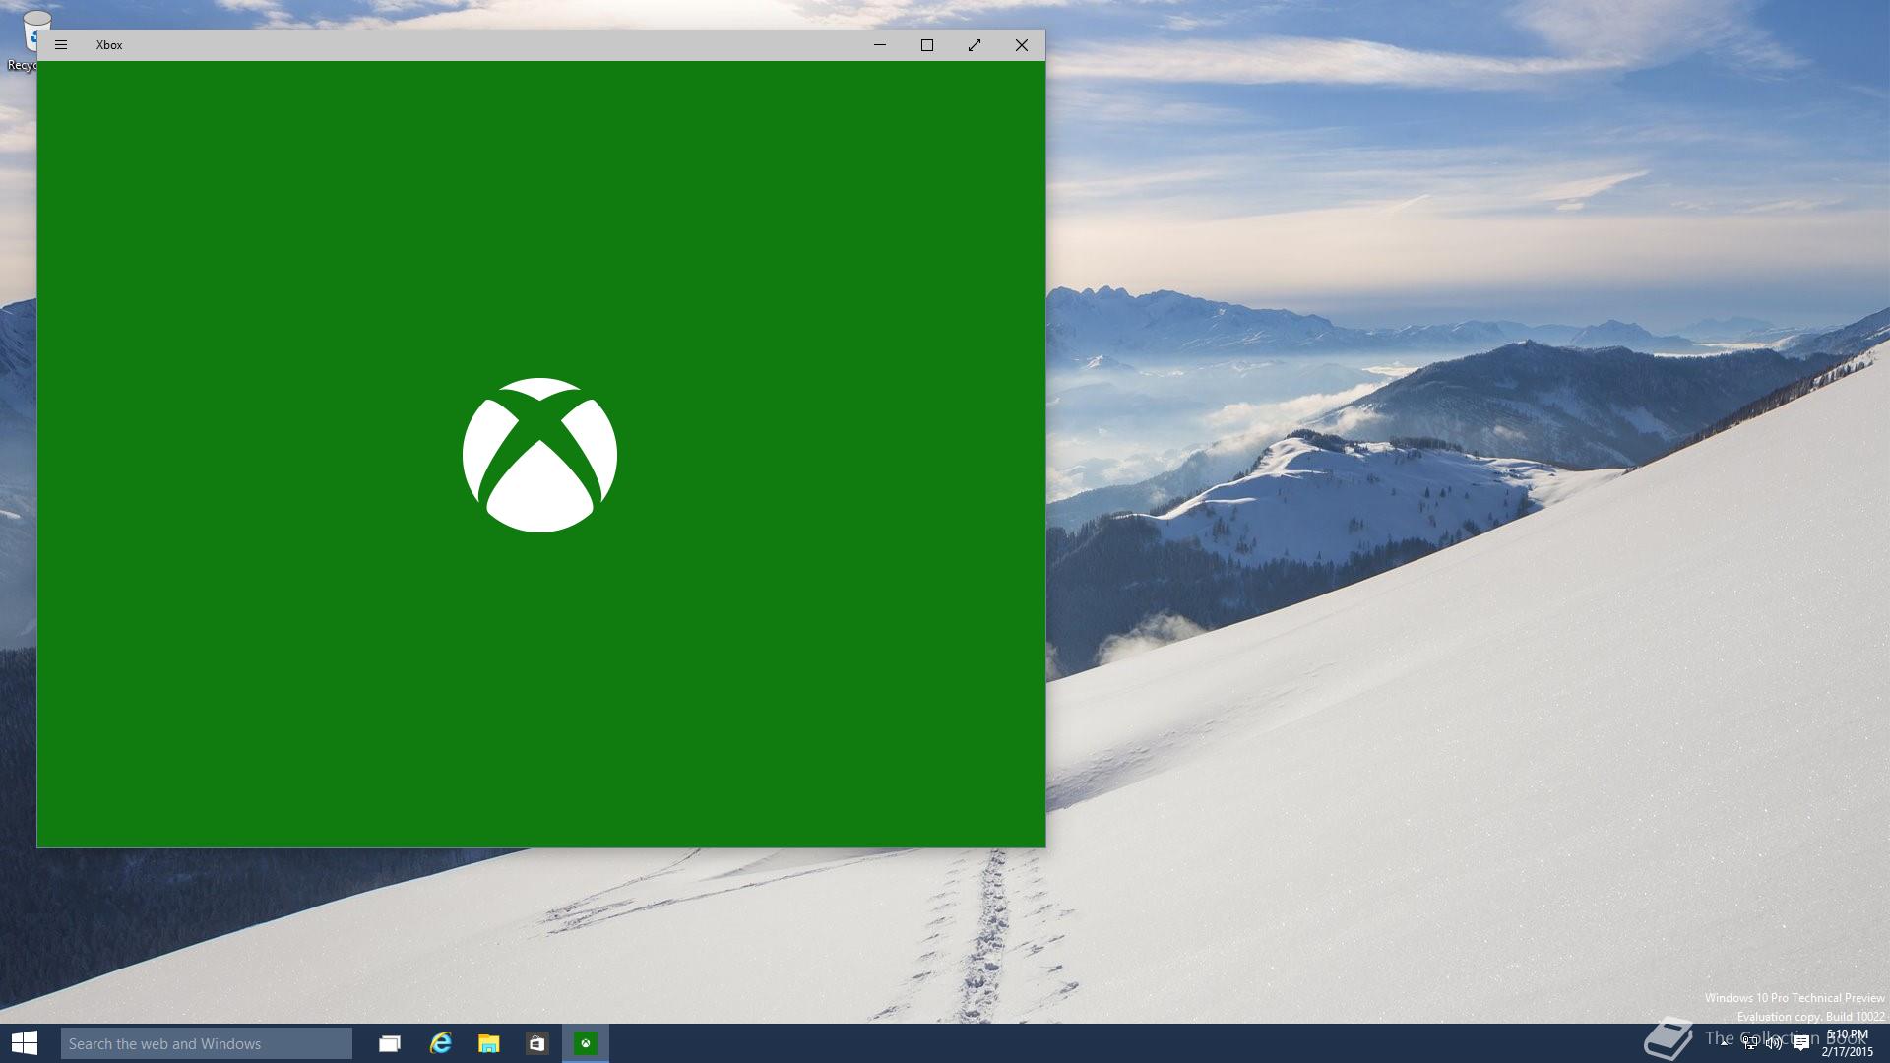Open the Action Center notifications icon
1890x1063 pixels.
click(x=1801, y=1043)
